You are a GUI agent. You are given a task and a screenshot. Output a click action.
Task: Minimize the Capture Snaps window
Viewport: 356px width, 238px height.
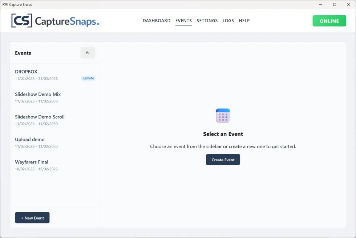tap(320, 4)
